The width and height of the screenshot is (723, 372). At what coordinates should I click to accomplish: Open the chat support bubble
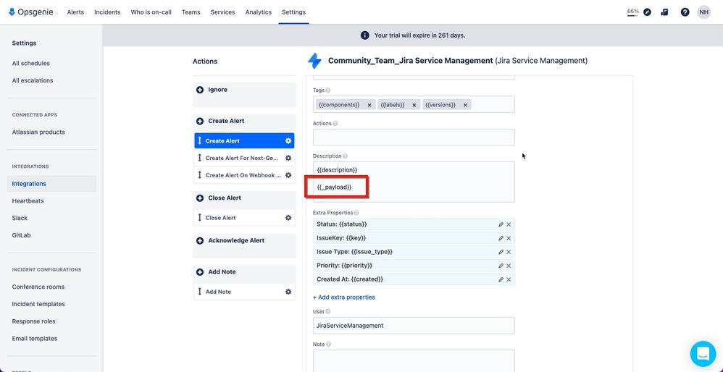point(703,354)
